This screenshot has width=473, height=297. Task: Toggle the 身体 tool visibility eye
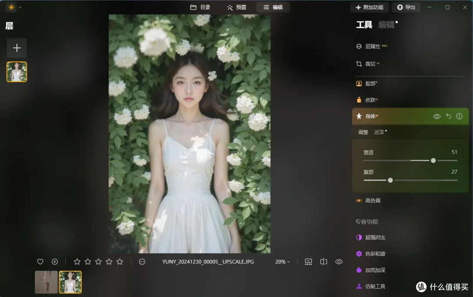(x=437, y=116)
